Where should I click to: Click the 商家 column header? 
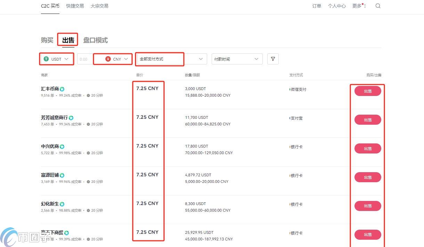click(x=44, y=75)
